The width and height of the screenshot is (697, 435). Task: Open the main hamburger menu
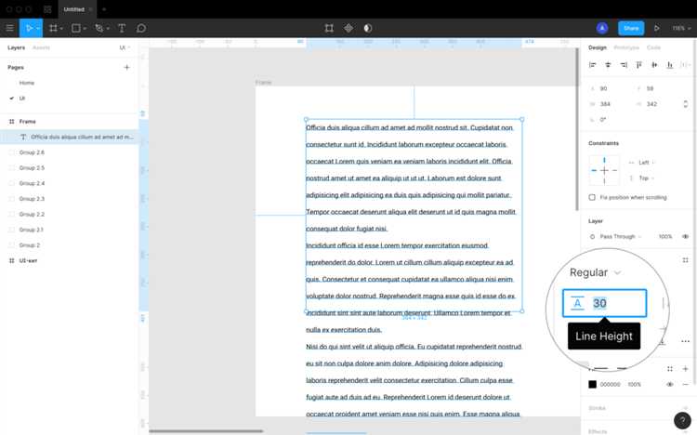click(9, 28)
